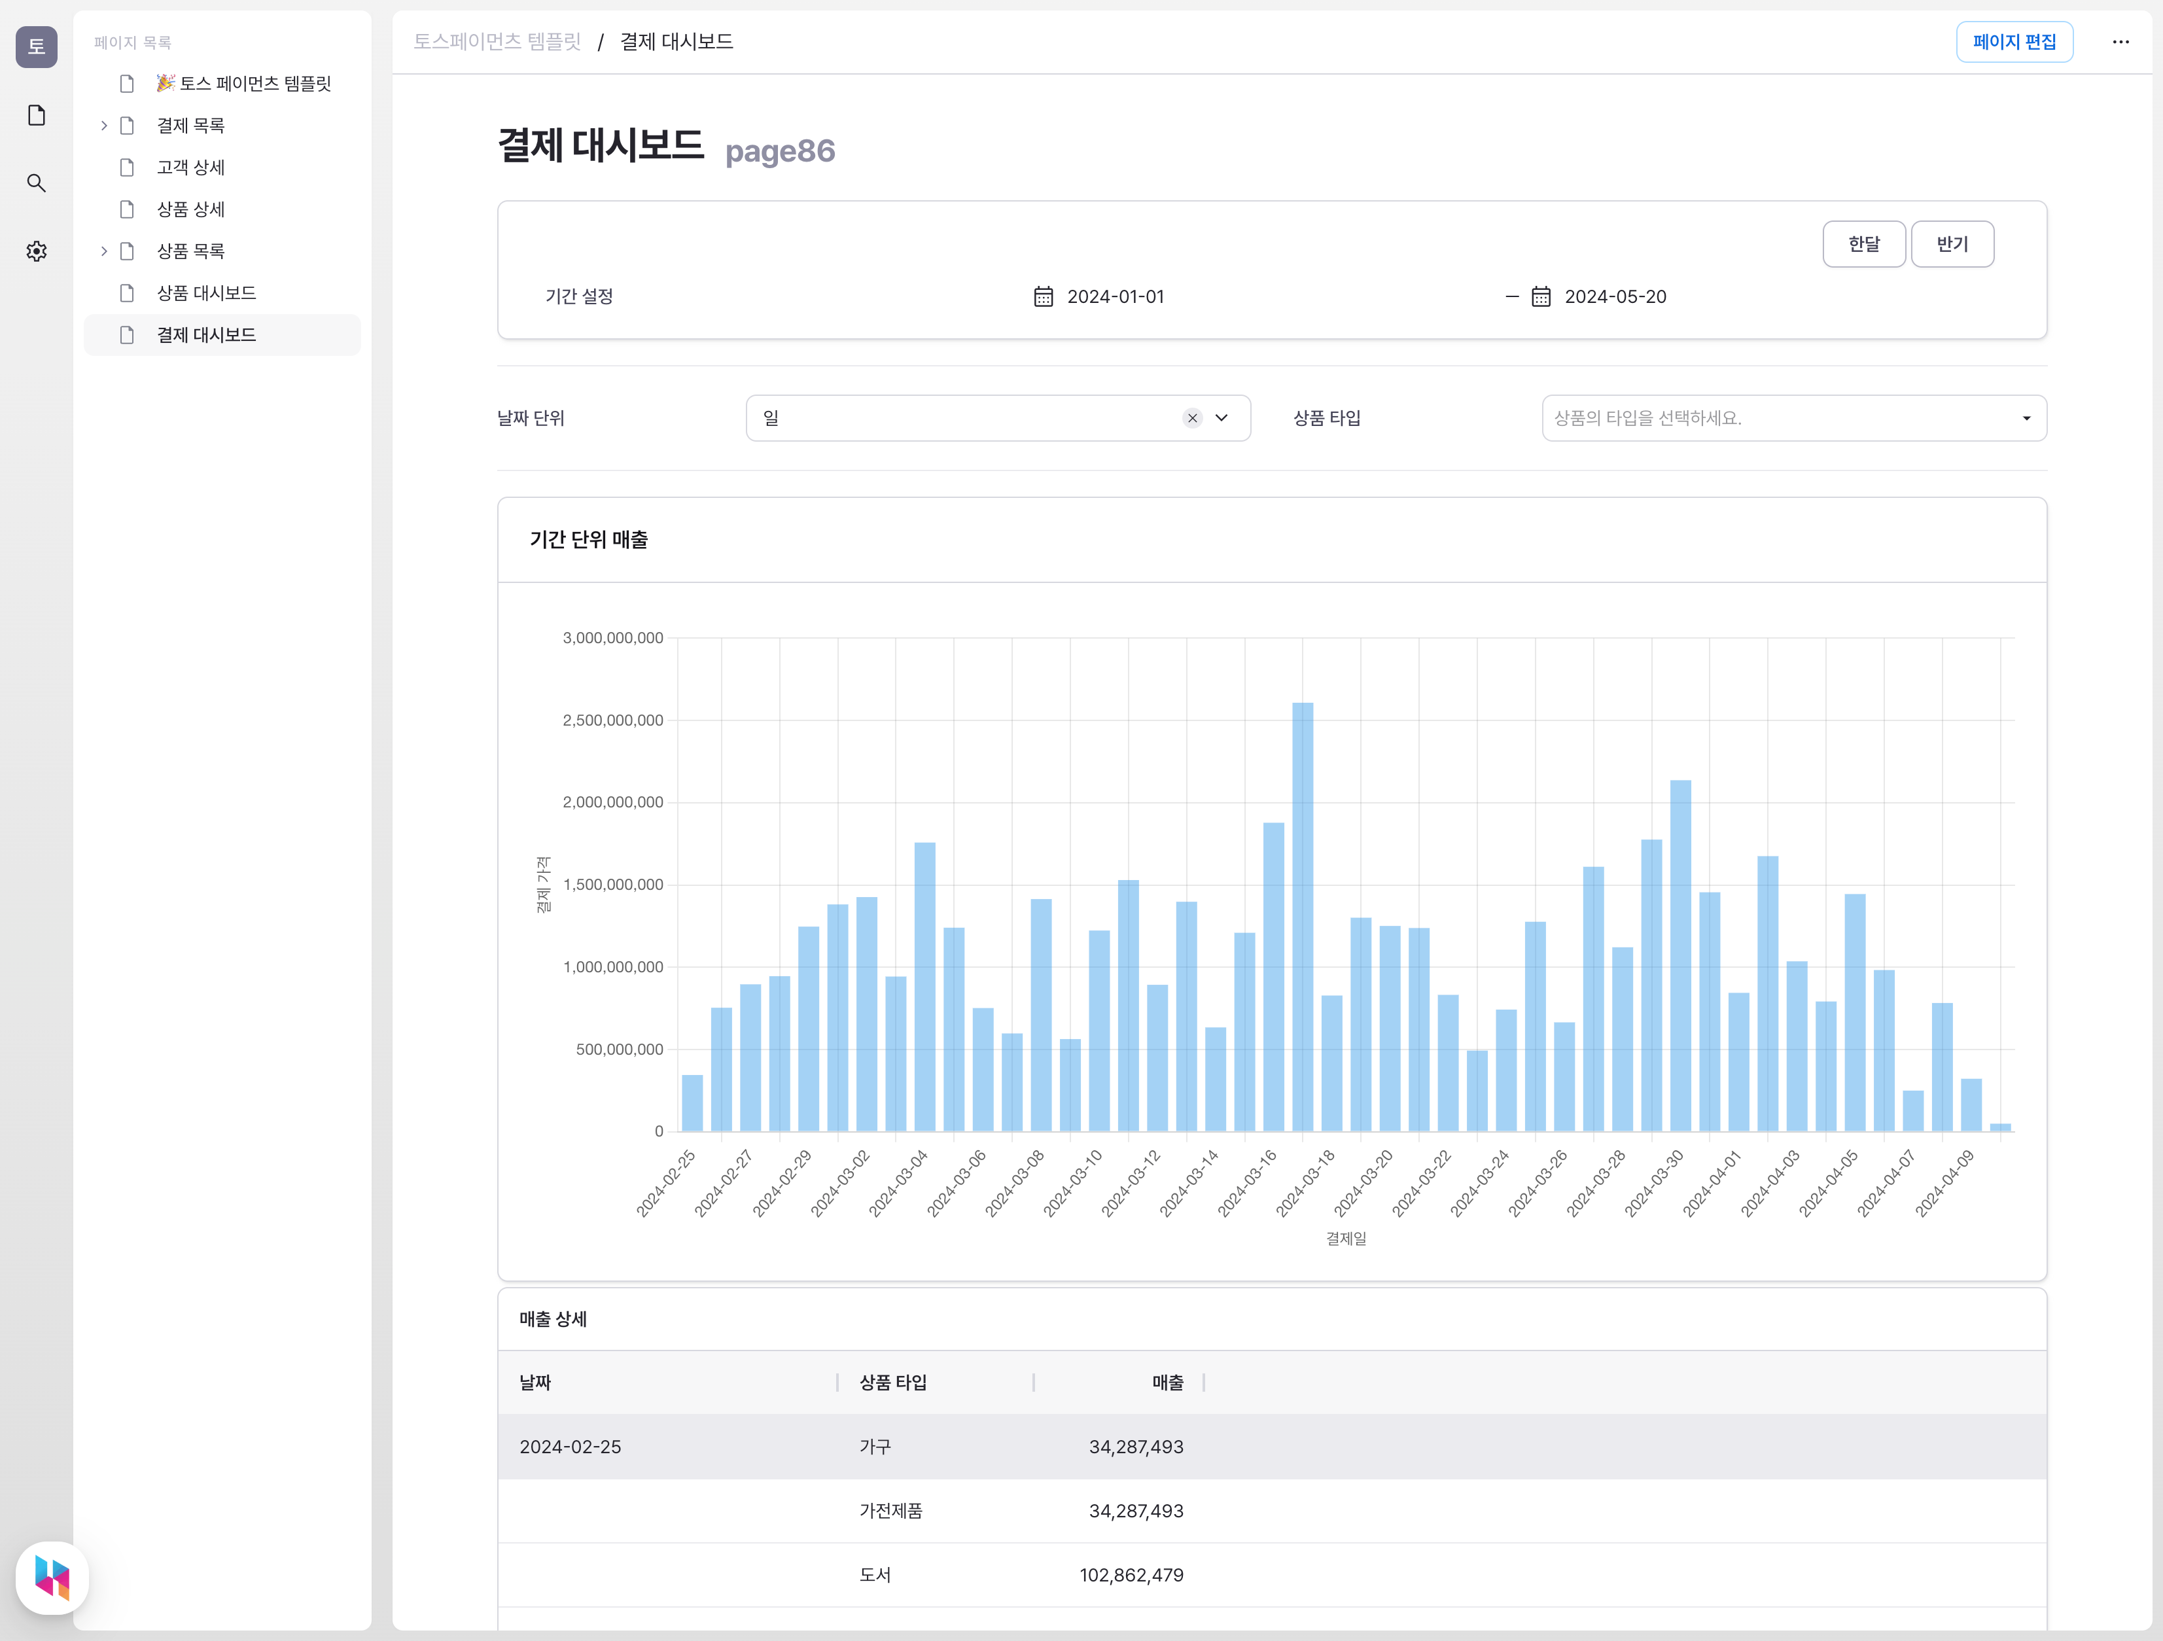Click the end date calendar icon

[1540, 296]
